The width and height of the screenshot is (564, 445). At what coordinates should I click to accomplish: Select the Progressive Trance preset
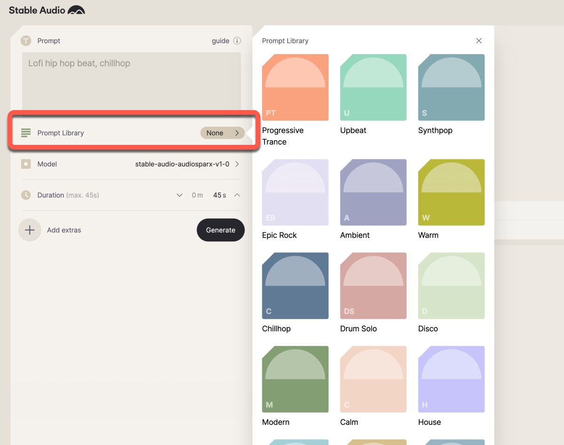(295, 87)
